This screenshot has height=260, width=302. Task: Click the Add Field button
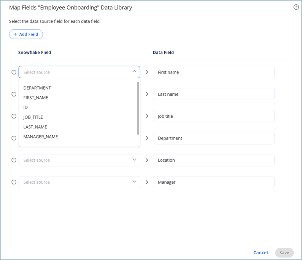tap(26, 34)
